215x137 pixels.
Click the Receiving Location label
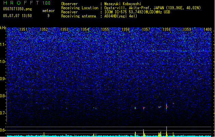coord(80,8)
